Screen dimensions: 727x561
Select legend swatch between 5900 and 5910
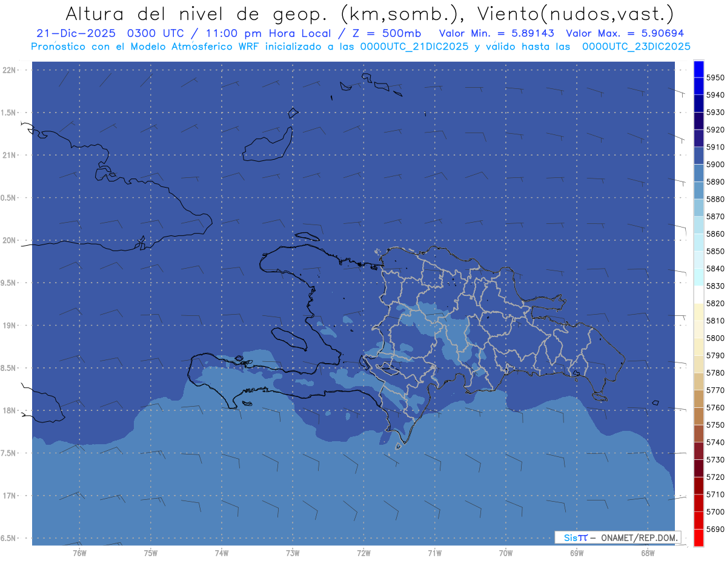699,156
